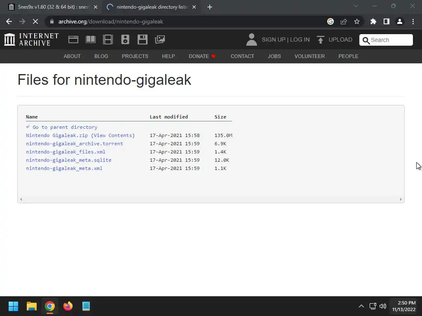Image resolution: width=422 pixels, height=316 pixels.
Task: Open View Contents link for the zip
Action: [x=113, y=135]
